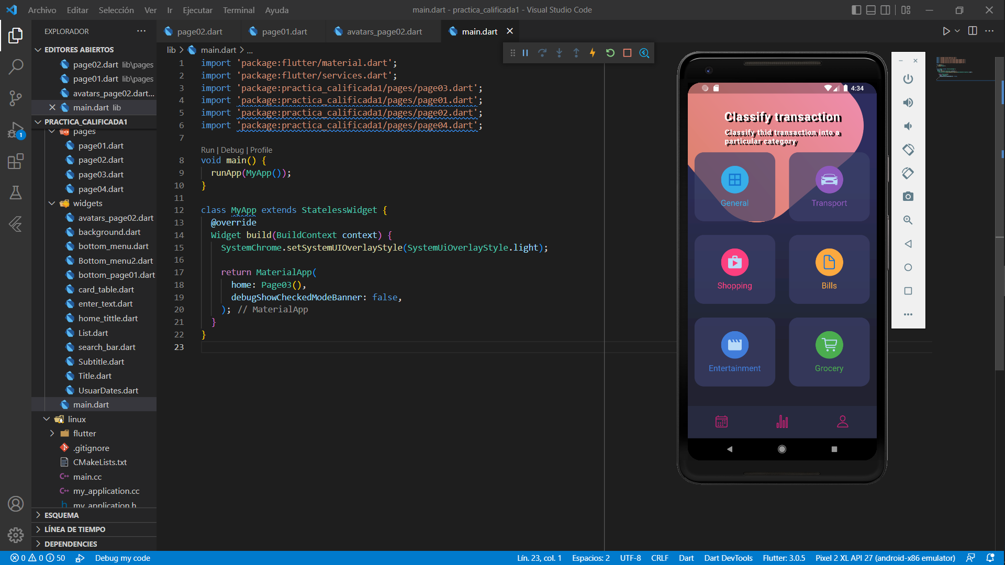Expand the ESQUEMA section
This screenshot has width=1005, height=565.
pyautogui.click(x=94, y=515)
